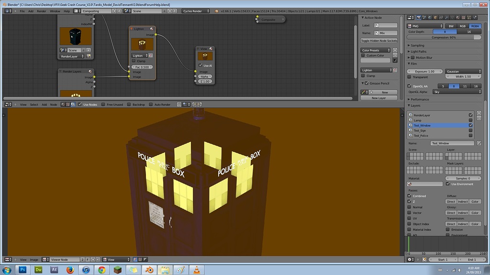Click the Diffuse Direct pass button
Viewport: 490px width, 275px height.
451,201
